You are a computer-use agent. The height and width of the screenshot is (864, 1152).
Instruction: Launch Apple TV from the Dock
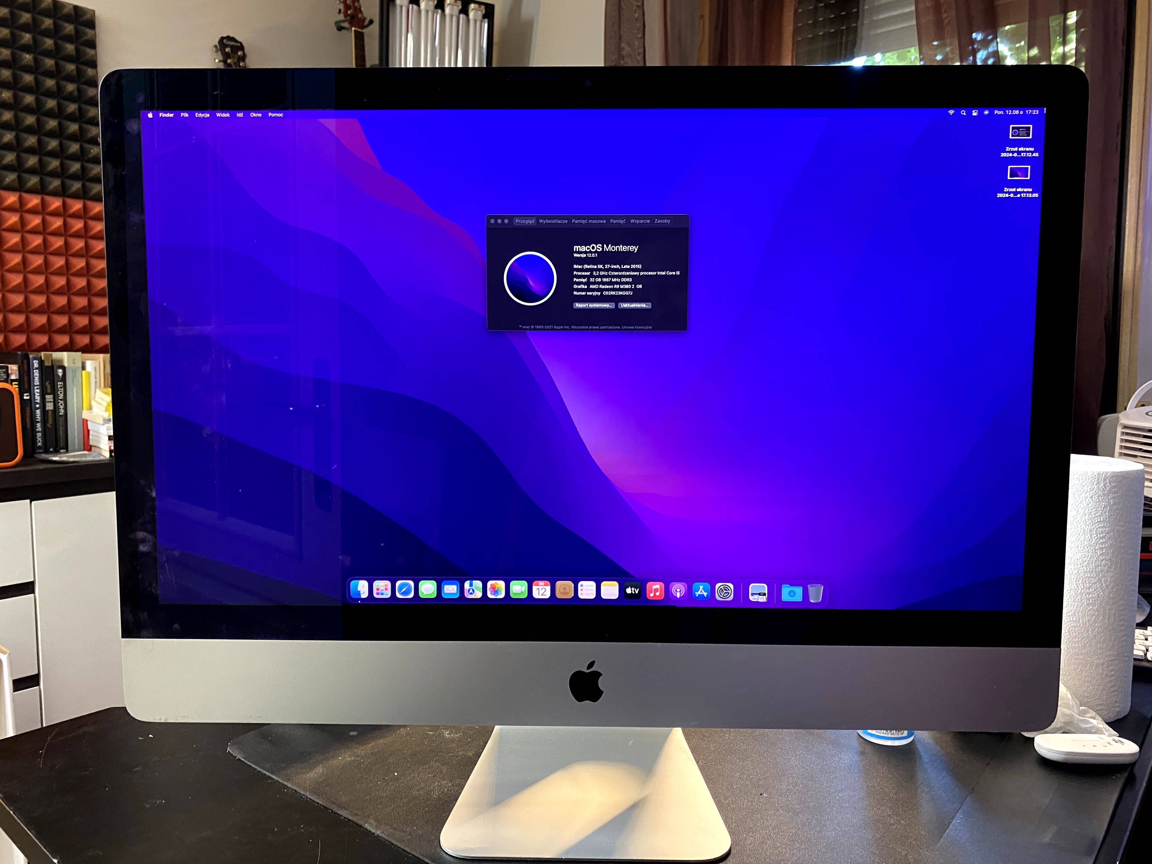pyautogui.click(x=632, y=591)
